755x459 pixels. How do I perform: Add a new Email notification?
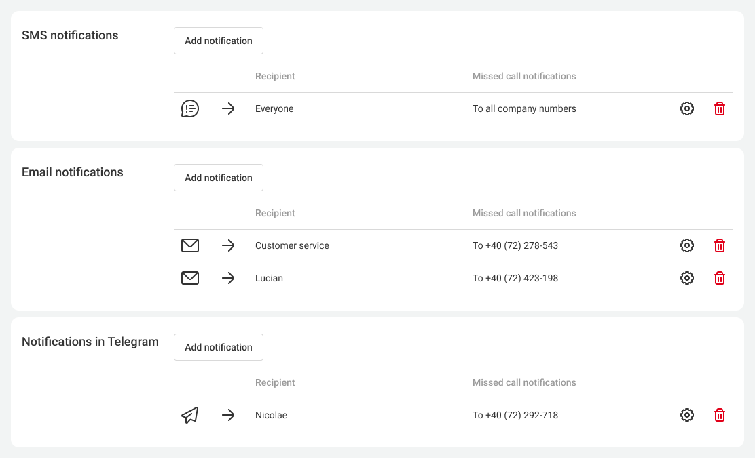click(219, 178)
